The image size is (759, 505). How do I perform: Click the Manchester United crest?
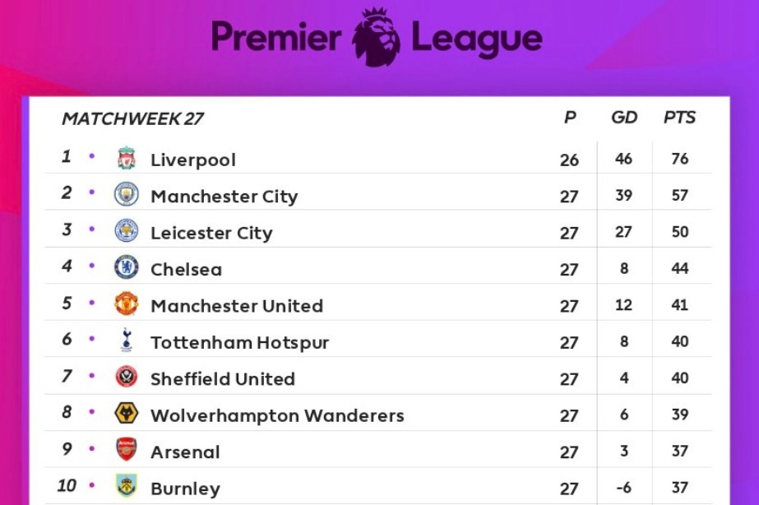point(126,304)
